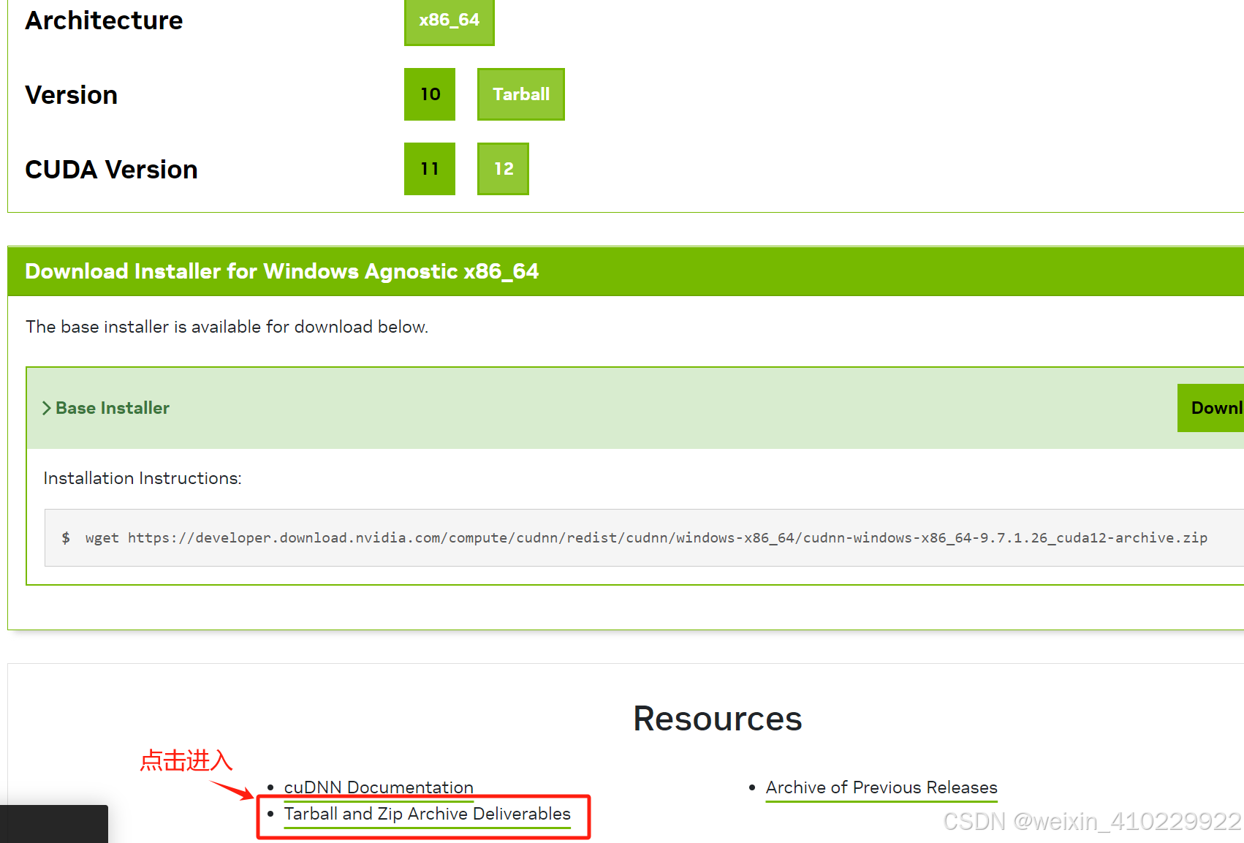Select CUDA Version 11
This screenshot has width=1244, height=843.
[430, 169]
